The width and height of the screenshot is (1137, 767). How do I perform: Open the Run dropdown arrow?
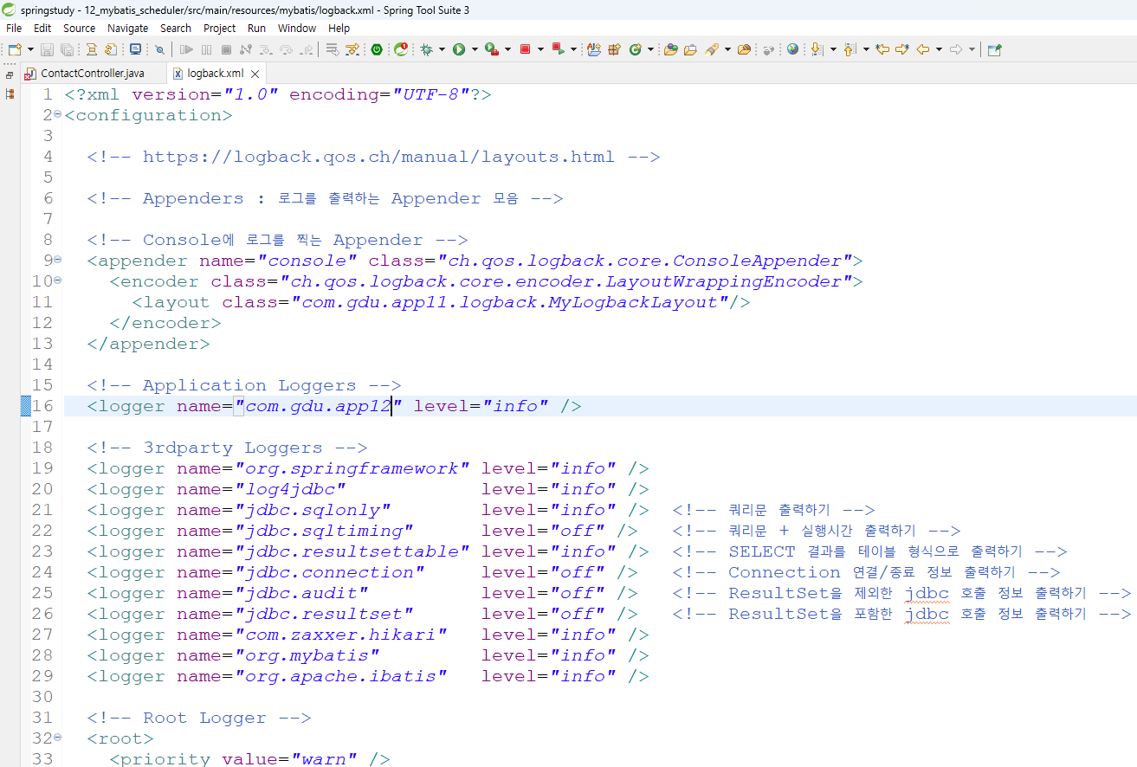coord(475,49)
